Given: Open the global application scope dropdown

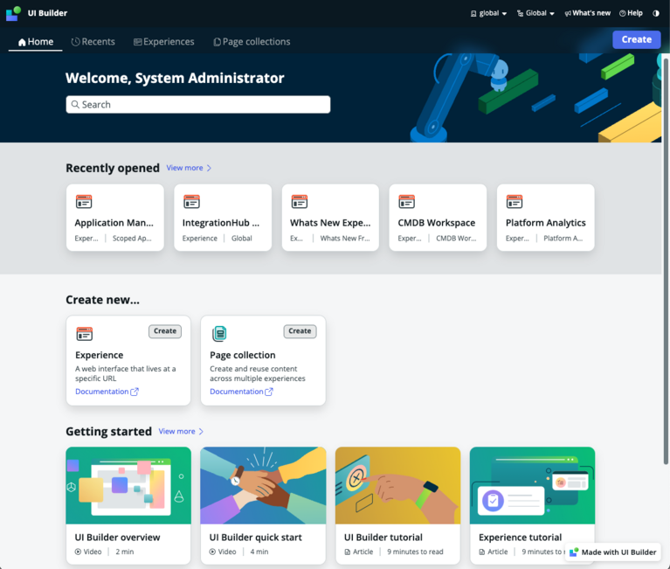Looking at the screenshot, I should (488, 13).
